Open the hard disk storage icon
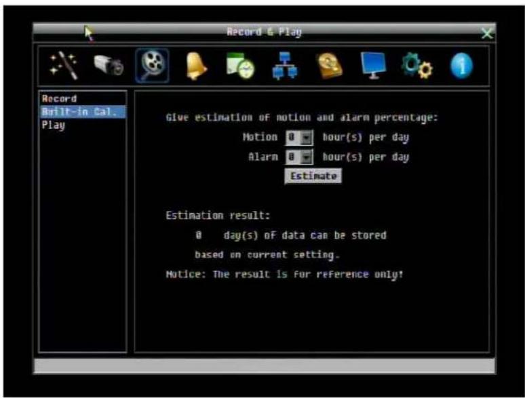This screenshot has height=398, width=525. 330,66
